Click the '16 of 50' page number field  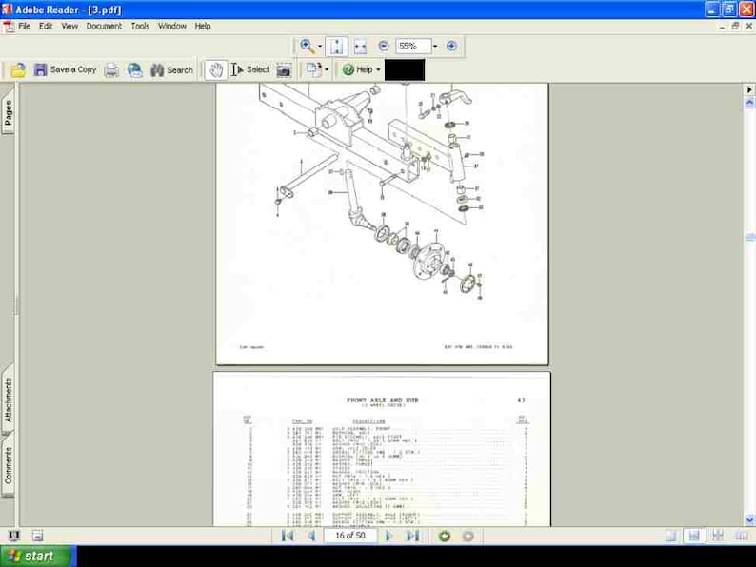(350, 536)
